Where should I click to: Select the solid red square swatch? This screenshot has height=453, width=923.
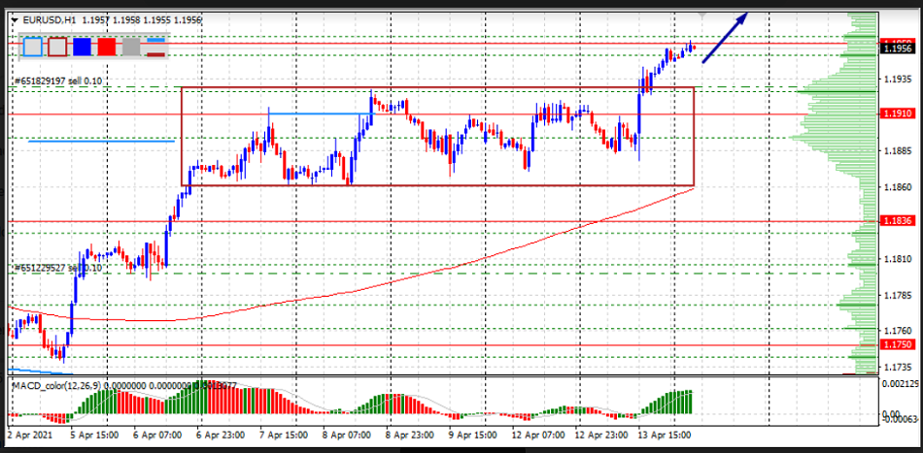click(107, 47)
